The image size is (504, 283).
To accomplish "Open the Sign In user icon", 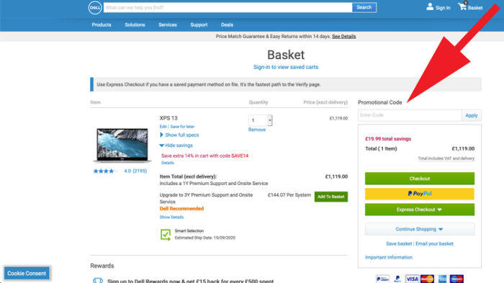I will click(x=430, y=6).
